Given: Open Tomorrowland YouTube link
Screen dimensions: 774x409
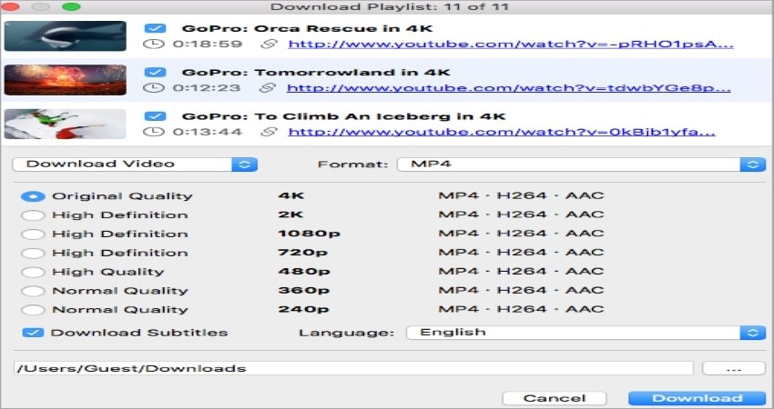Looking at the screenshot, I should (509, 88).
